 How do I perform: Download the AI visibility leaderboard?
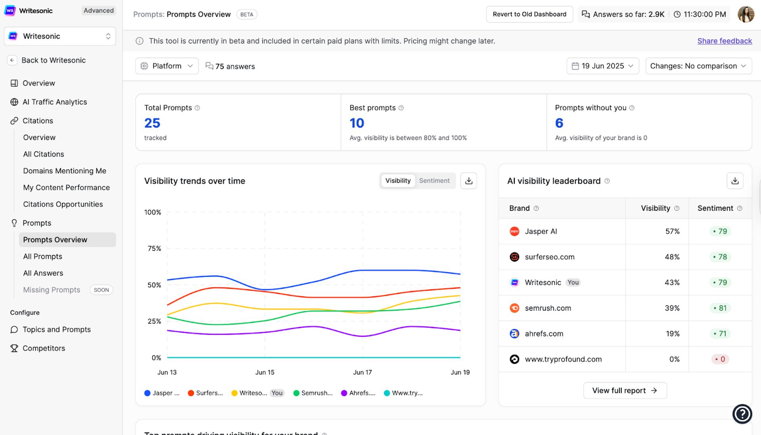pos(735,181)
